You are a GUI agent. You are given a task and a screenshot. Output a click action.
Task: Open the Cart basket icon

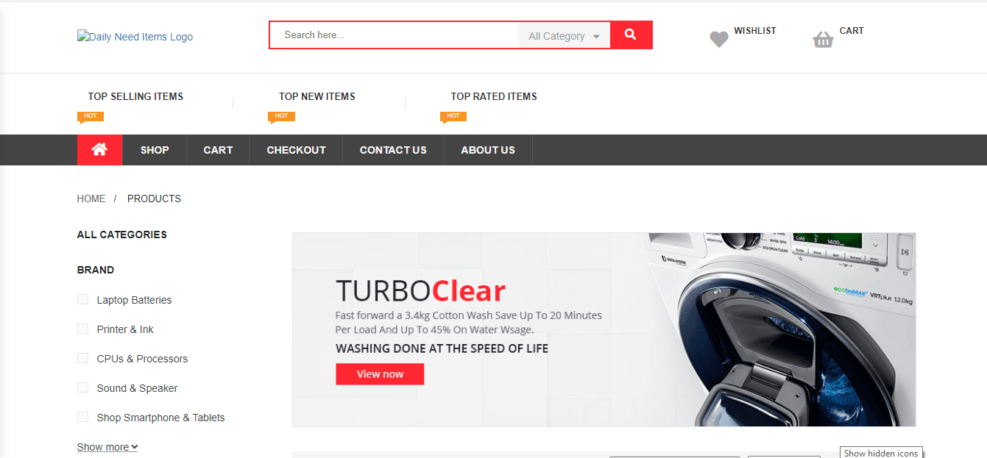pyautogui.click(x=823, y=40)
